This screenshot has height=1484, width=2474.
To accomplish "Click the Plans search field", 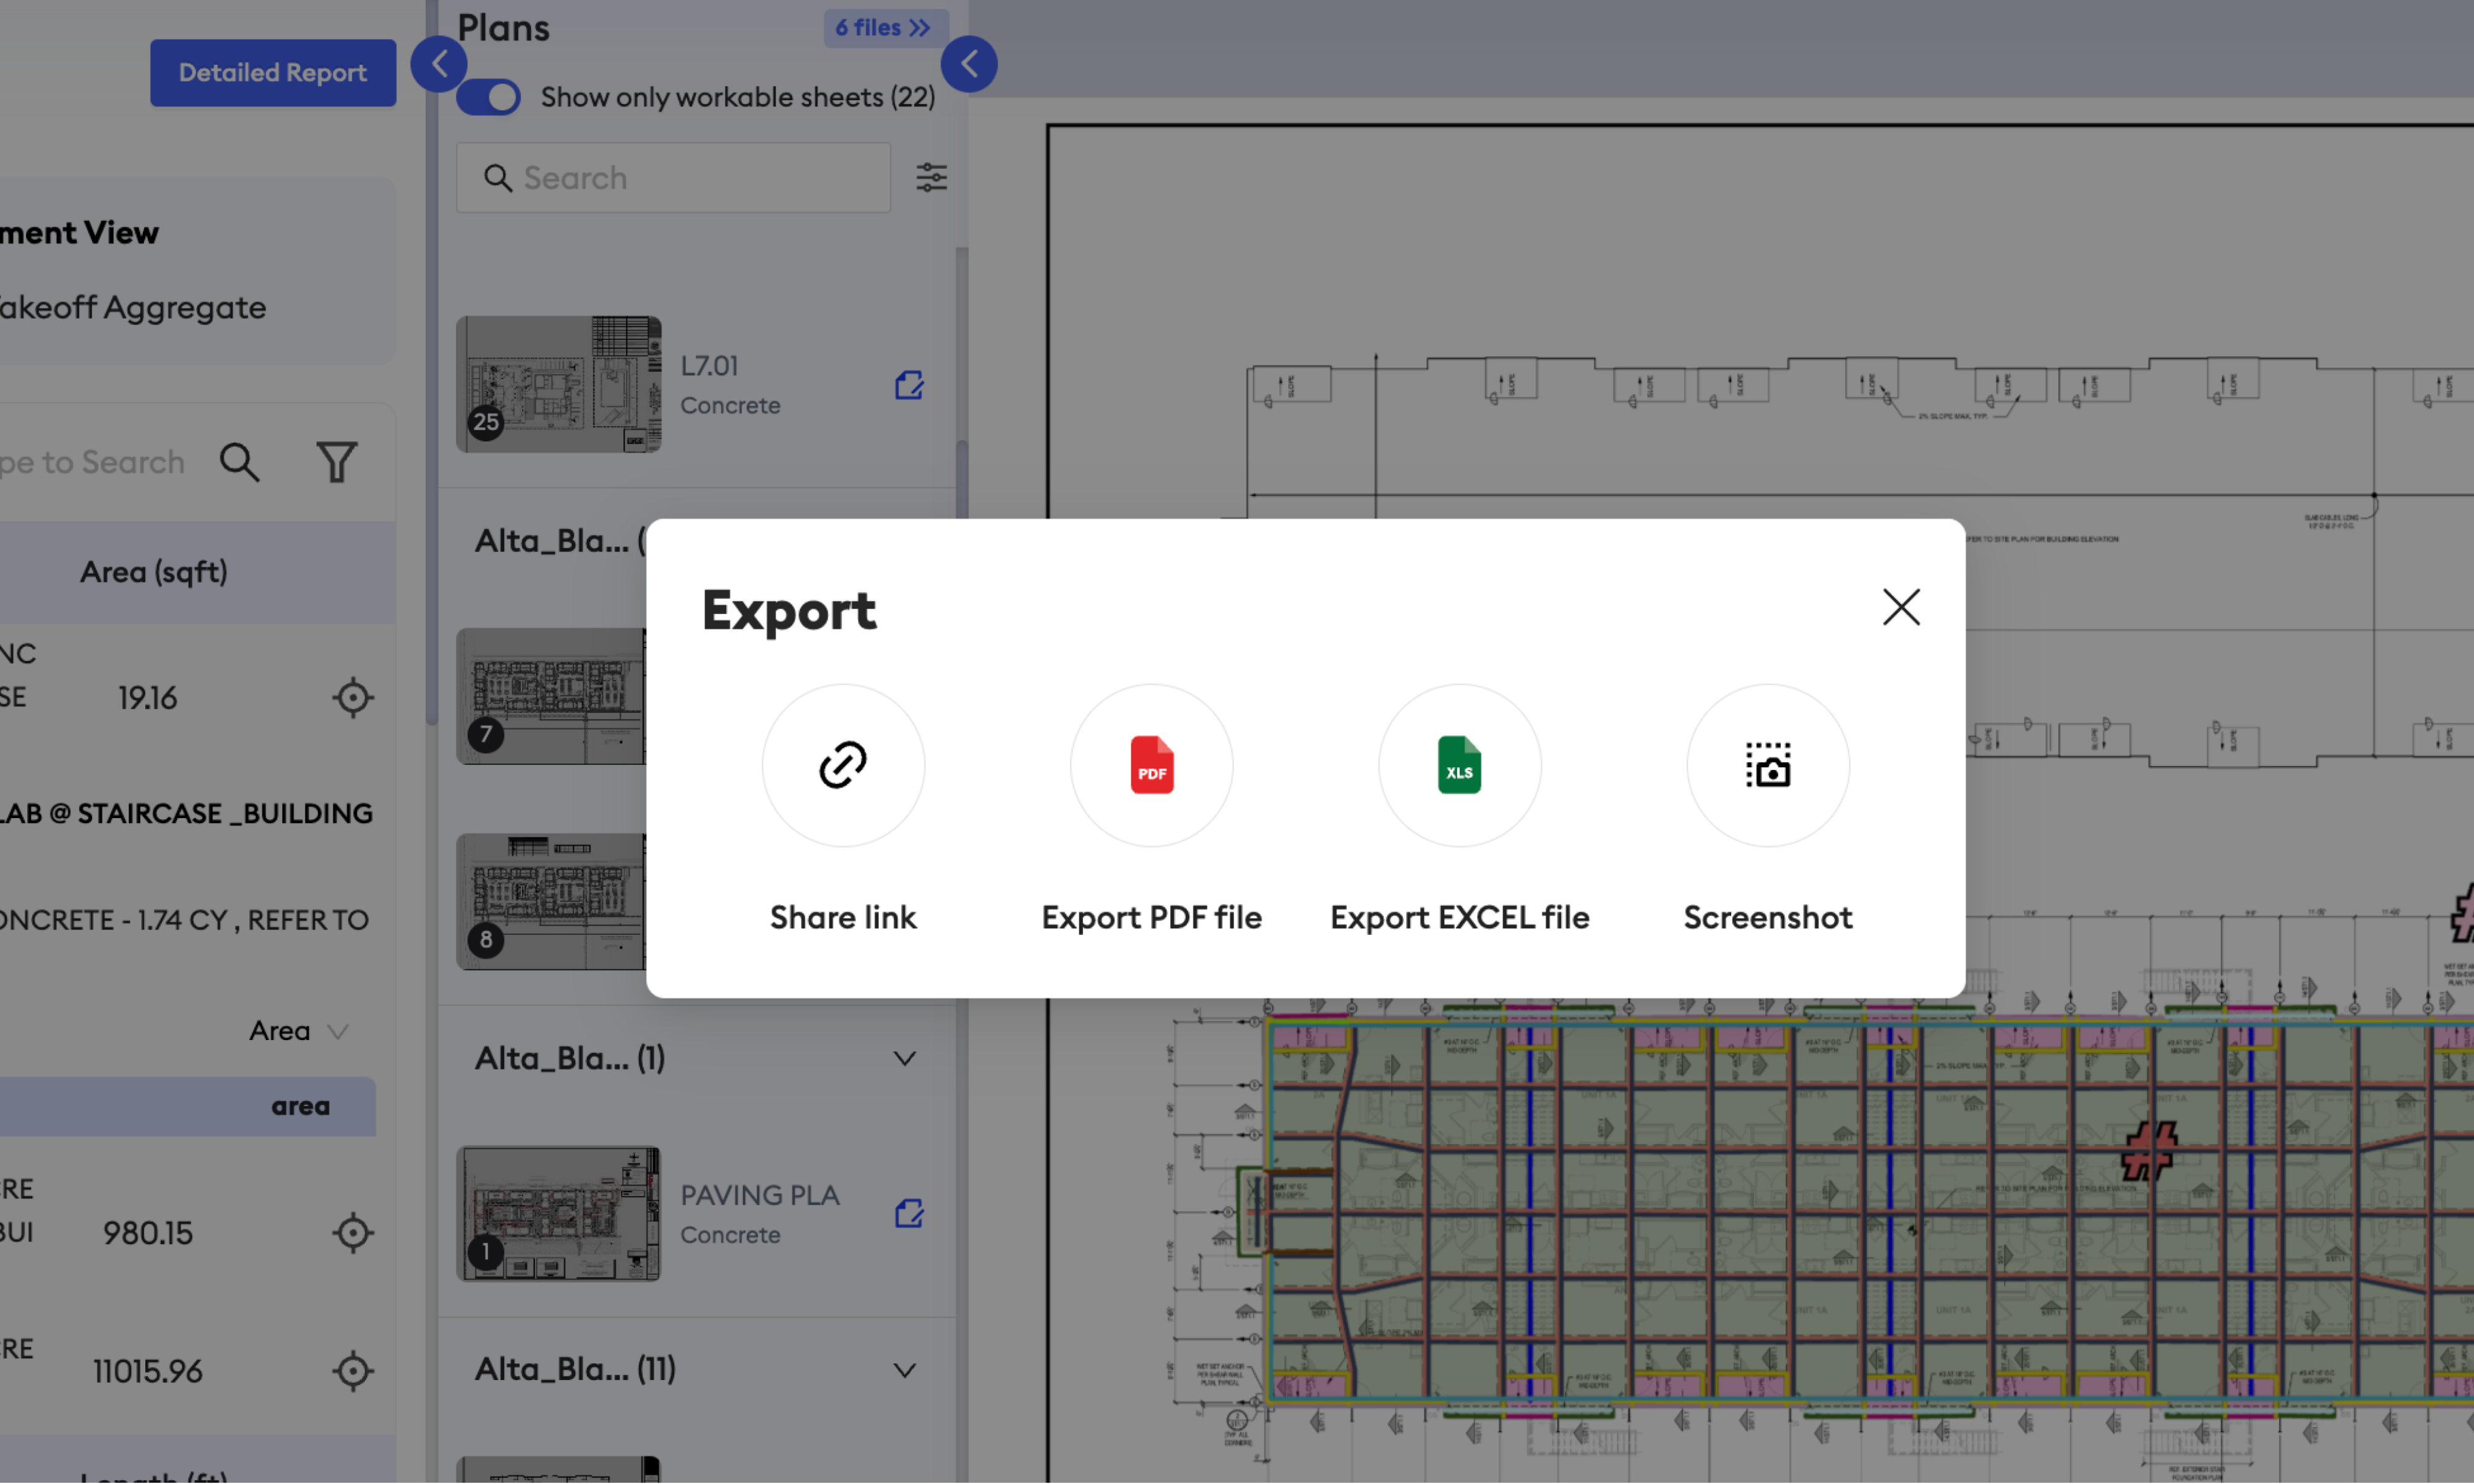I will tap(690, 178).
